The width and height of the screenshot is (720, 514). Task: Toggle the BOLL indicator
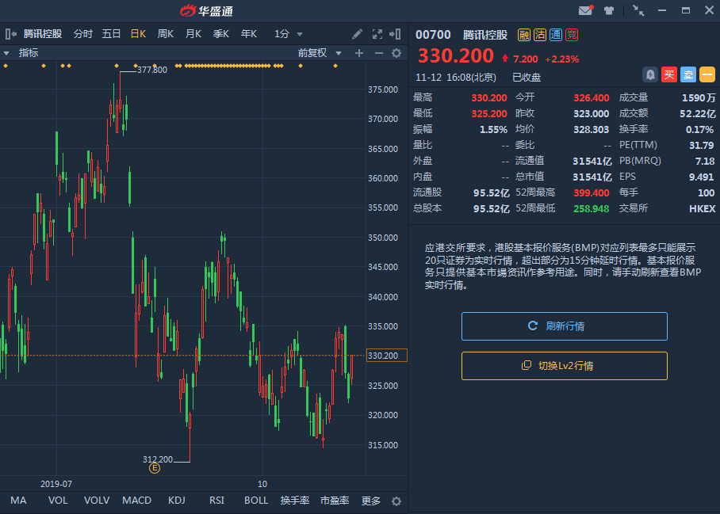[x=256, y=501]
